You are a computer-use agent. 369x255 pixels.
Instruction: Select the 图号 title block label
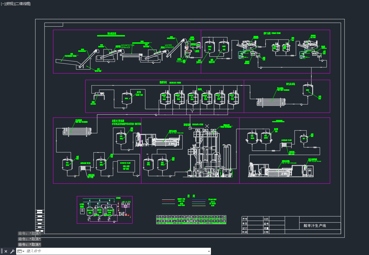(266, 224)
